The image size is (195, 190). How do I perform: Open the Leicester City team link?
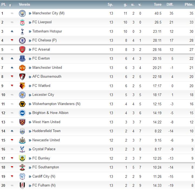(x=43, y=95)
